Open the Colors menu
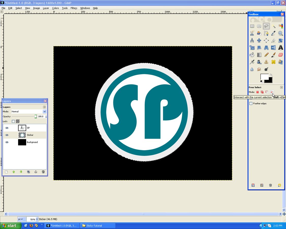Image resolution: width=286 pixels, height=229 pixels. pos(55,8)
